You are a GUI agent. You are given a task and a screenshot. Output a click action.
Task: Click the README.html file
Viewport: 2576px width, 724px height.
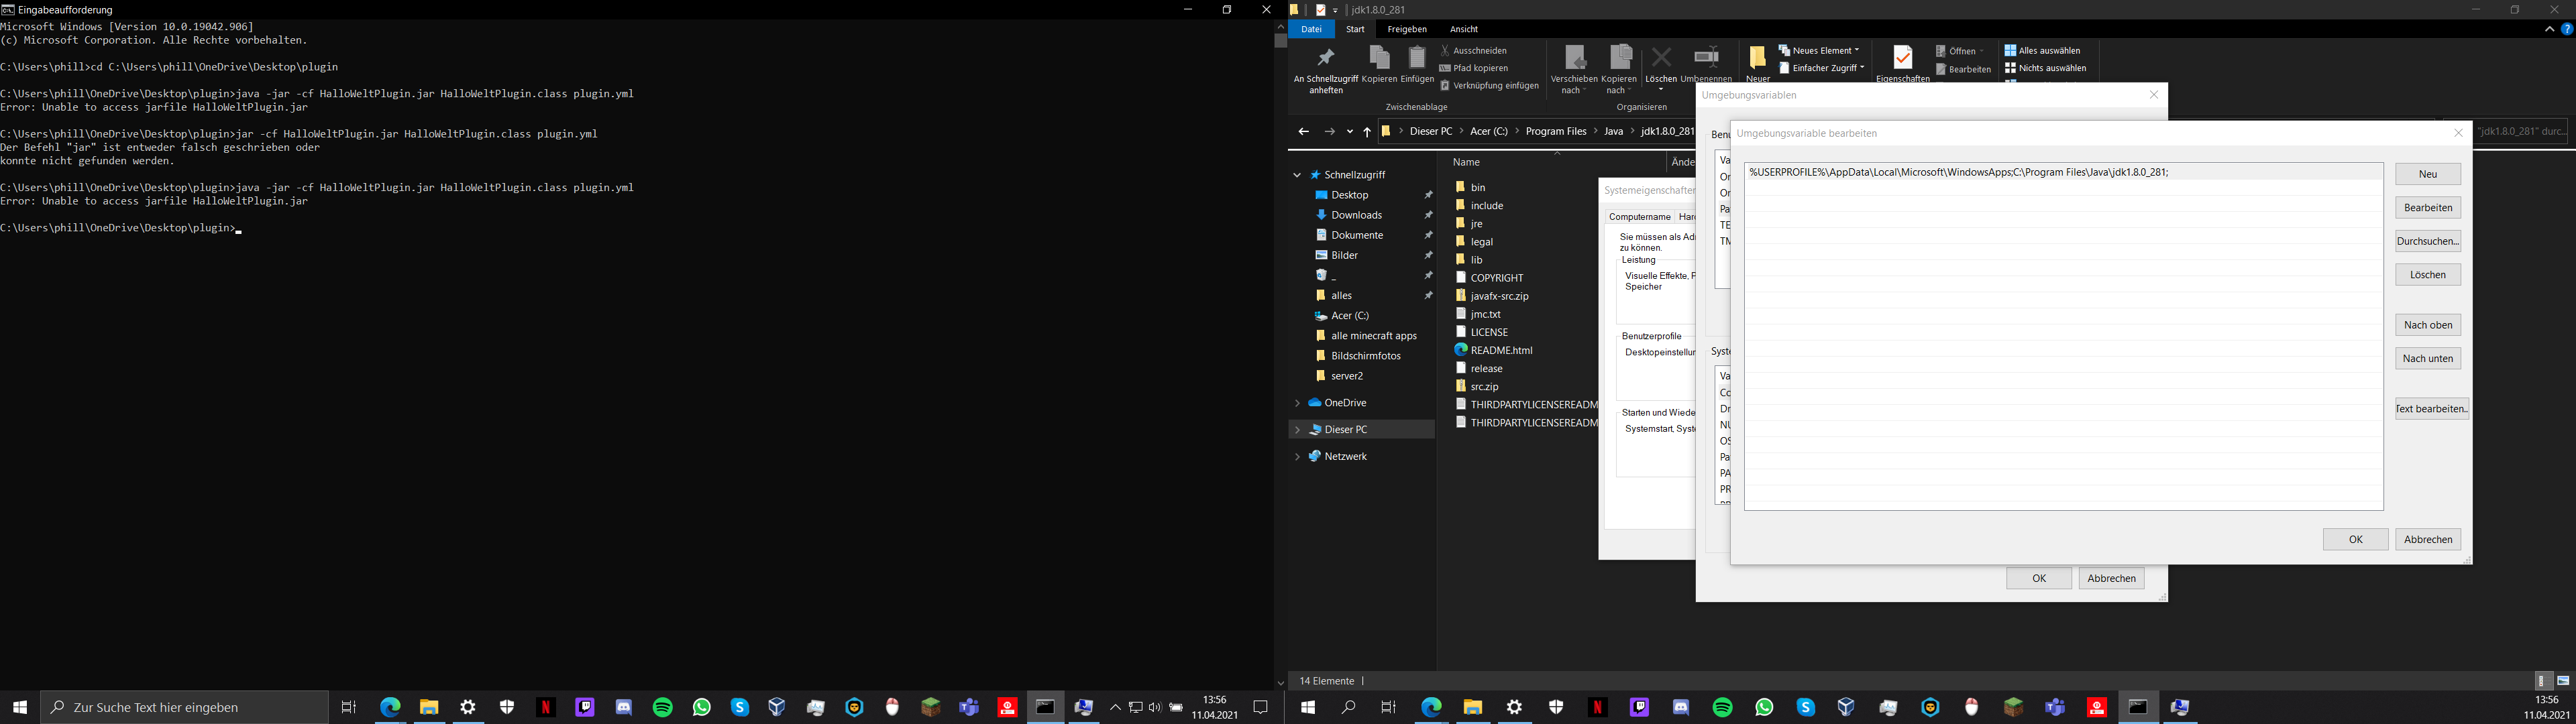1500,350
